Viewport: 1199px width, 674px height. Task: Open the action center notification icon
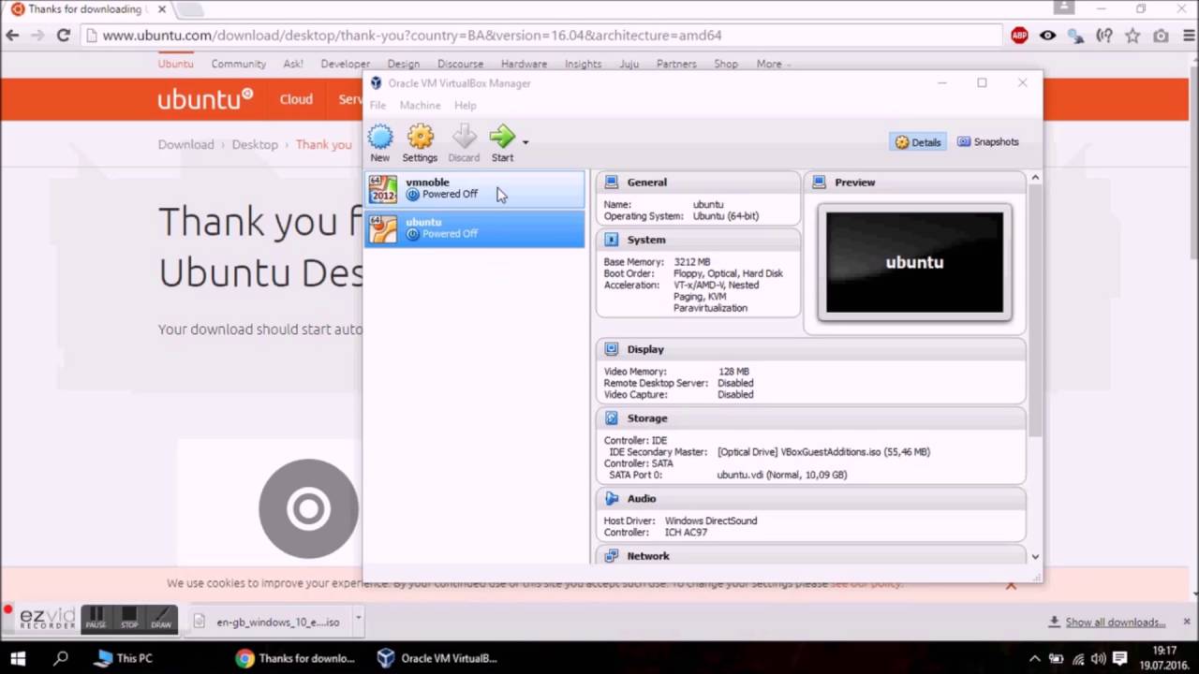coord(1119,658)
